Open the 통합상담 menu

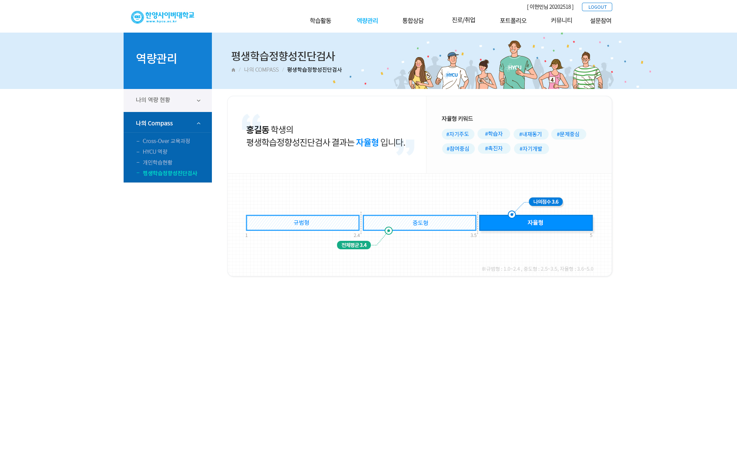pyautogui.click(x=413, y=21)
